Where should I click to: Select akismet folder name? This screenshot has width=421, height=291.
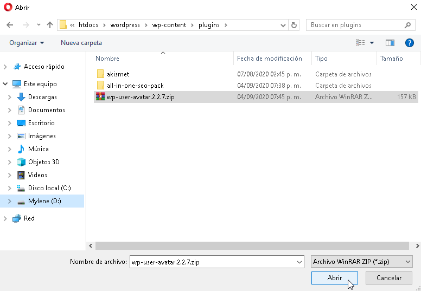tap(118, 74)
